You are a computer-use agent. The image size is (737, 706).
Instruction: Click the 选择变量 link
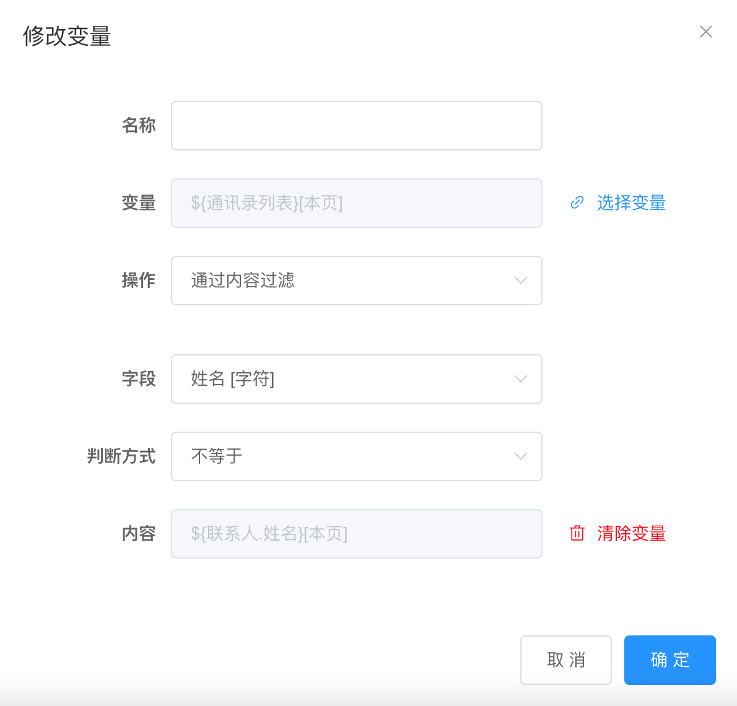(631, 203)
